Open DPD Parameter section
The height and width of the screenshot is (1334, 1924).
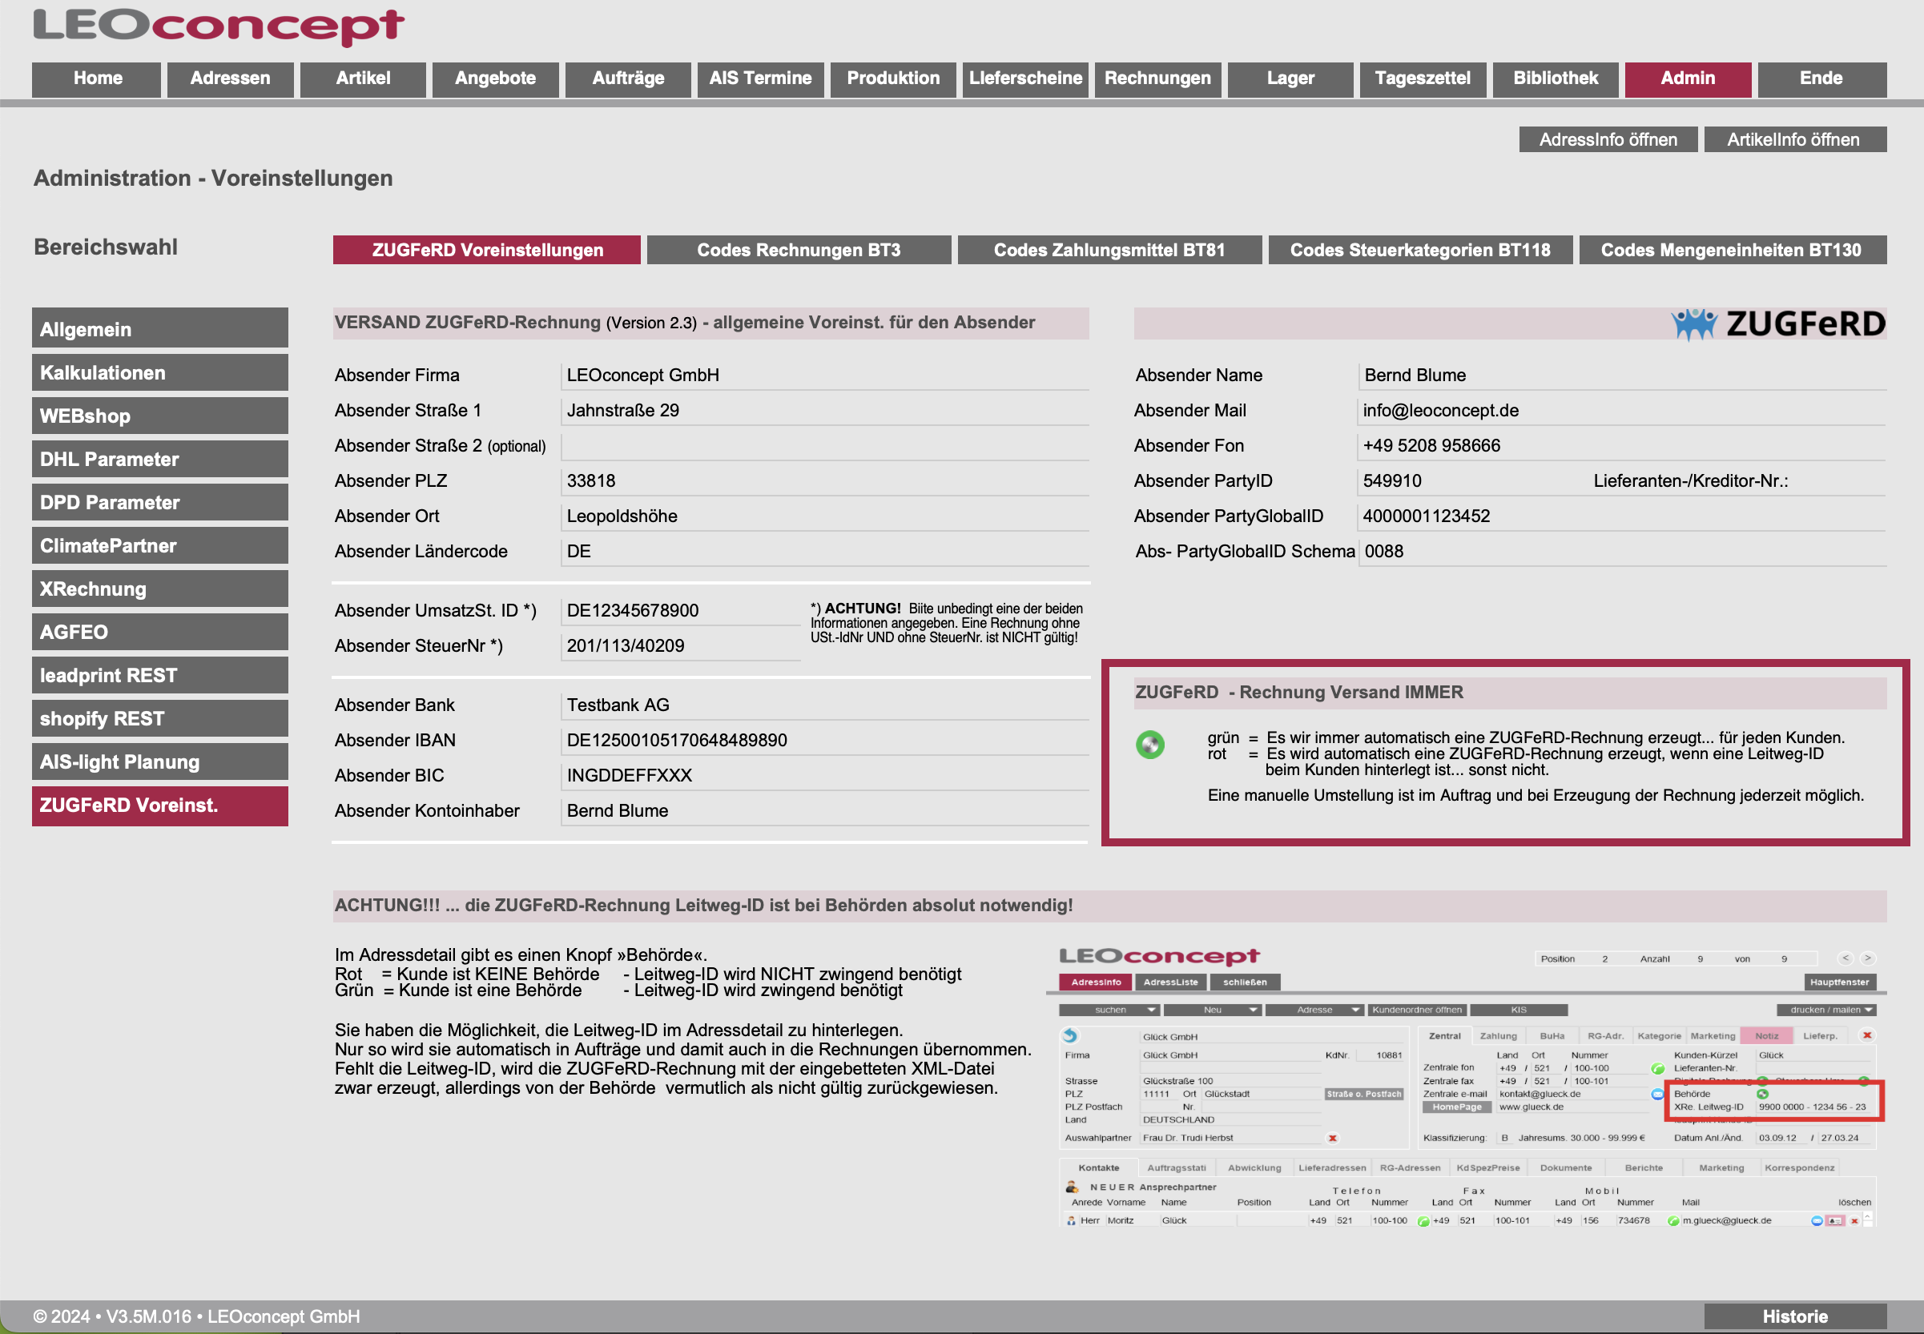[159, 502]
